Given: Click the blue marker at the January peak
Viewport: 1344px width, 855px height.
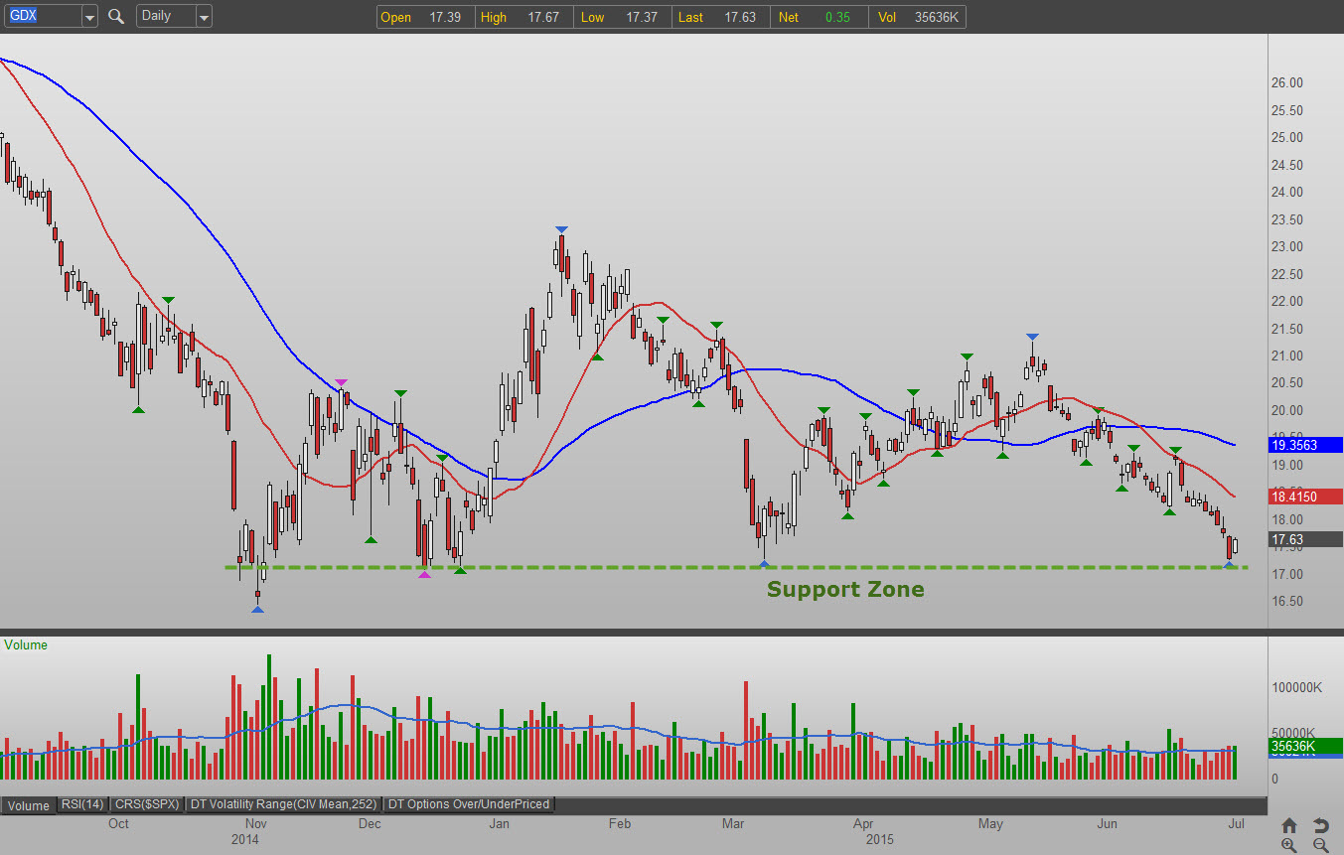Looking at the screenshot, I should pyautogui.click(x=561, y=229).
